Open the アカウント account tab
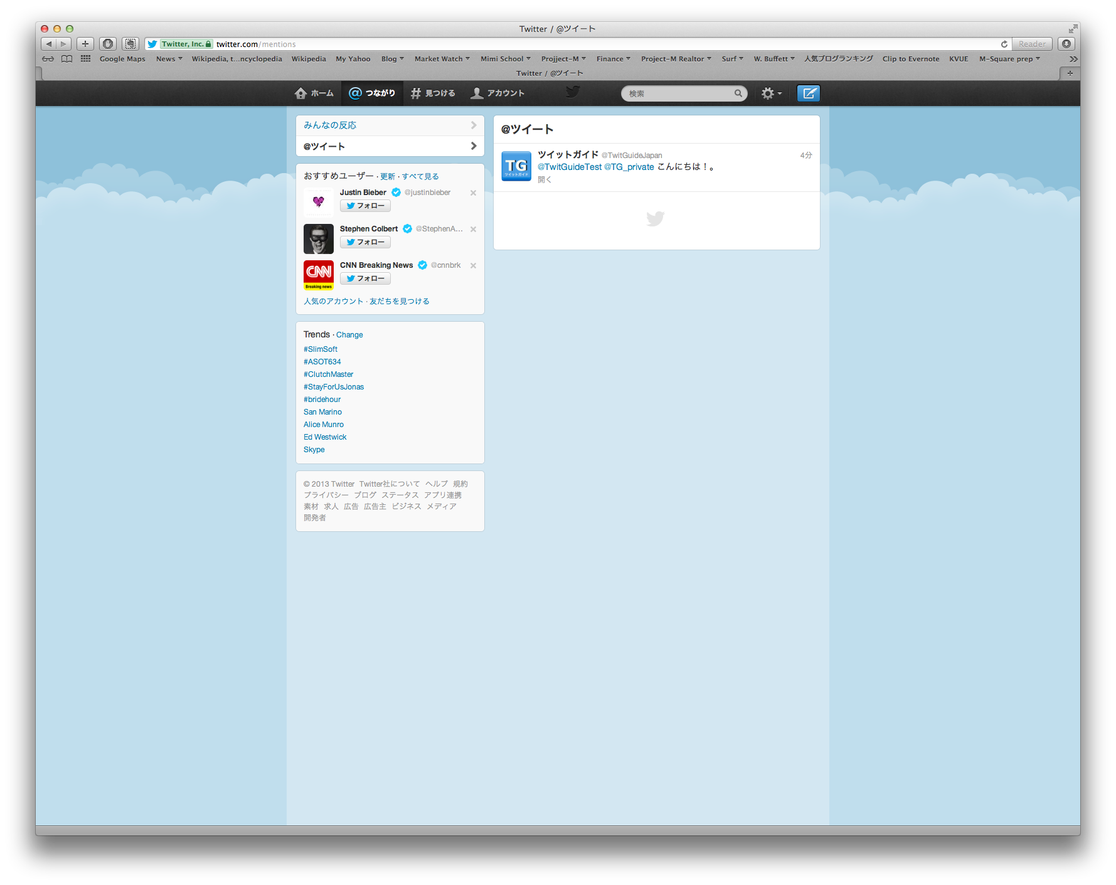This screenshot has width=1116, height=885. 497,93
